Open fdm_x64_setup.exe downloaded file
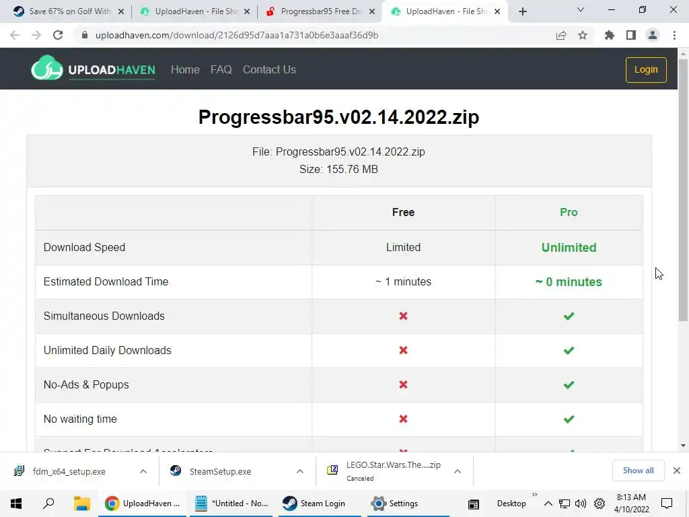The image size is (689, 517). click(x=69, y=471)
